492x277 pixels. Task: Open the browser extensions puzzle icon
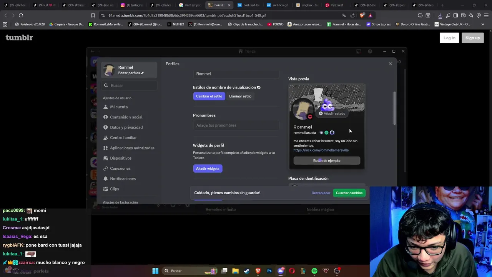(x=420, y=15)
